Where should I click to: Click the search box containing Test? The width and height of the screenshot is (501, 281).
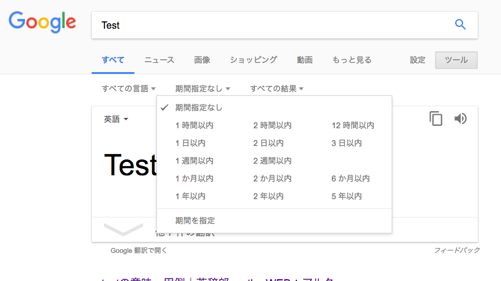pyautogui.click(x=269, y=25)
